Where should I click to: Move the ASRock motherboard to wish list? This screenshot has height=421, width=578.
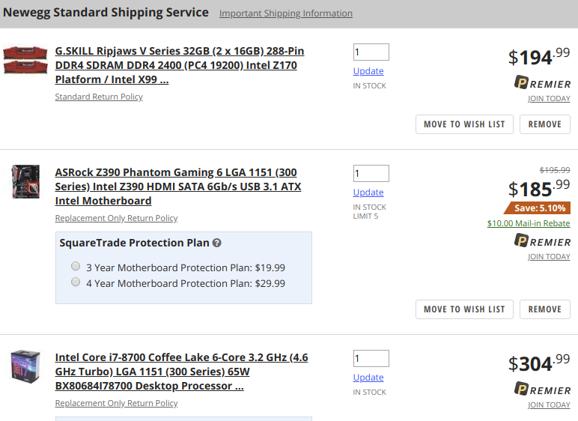click(x=464, y=309)
